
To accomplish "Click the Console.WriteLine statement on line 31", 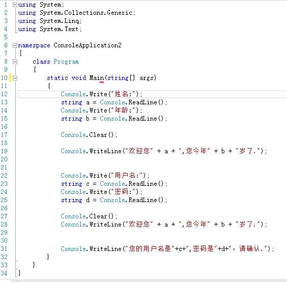I will (x=167, y=249).
